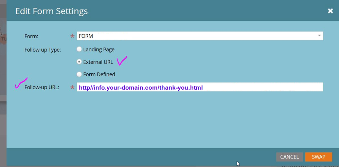The width and height of the screenshot is (339, 167).
Task: Click the 'Follow-up Type:' field label
Action: (x=43, y=50)
